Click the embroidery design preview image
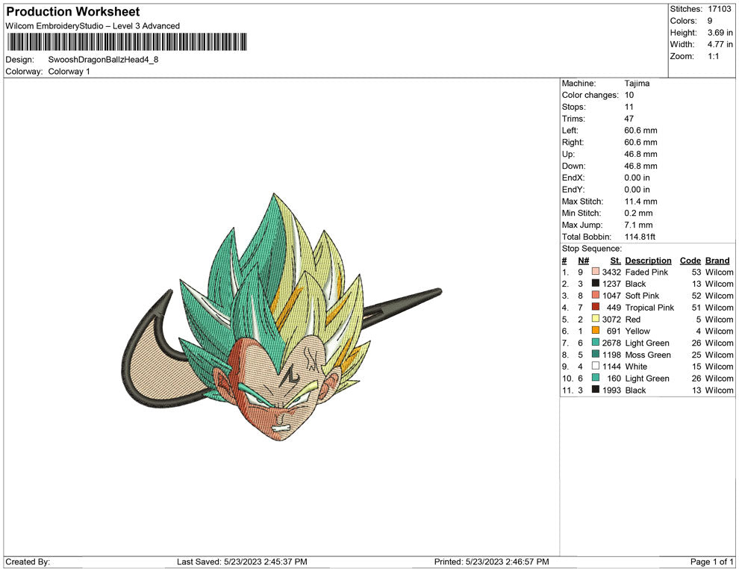 pyautogui.click(x=281, y=317)
